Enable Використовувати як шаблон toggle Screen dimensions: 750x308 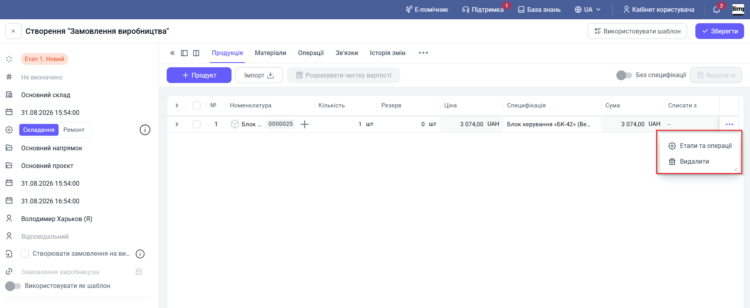click(13, 286)
